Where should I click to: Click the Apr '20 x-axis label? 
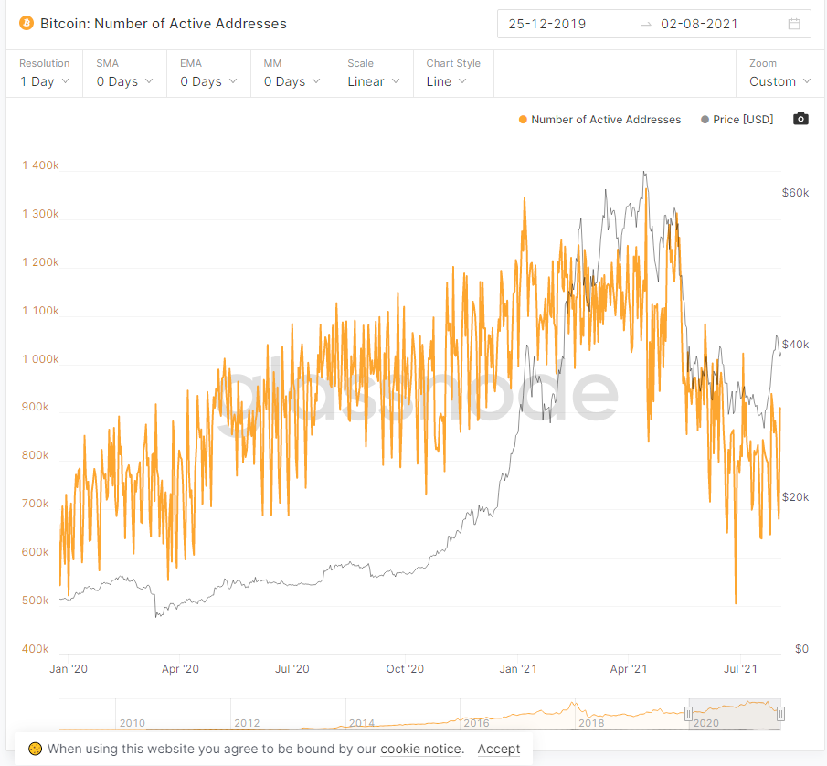(180, 669)
